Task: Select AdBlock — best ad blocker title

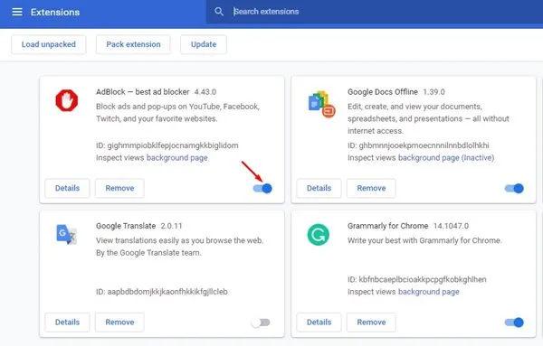Action: [143, 92]
